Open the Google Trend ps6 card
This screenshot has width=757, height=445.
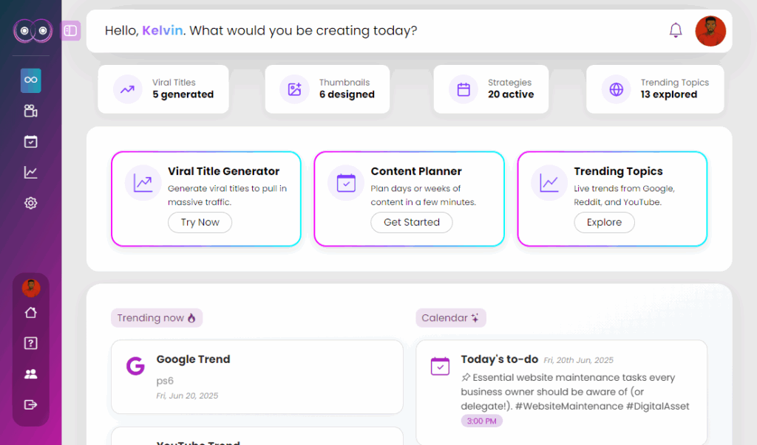[x=257, y=377]
